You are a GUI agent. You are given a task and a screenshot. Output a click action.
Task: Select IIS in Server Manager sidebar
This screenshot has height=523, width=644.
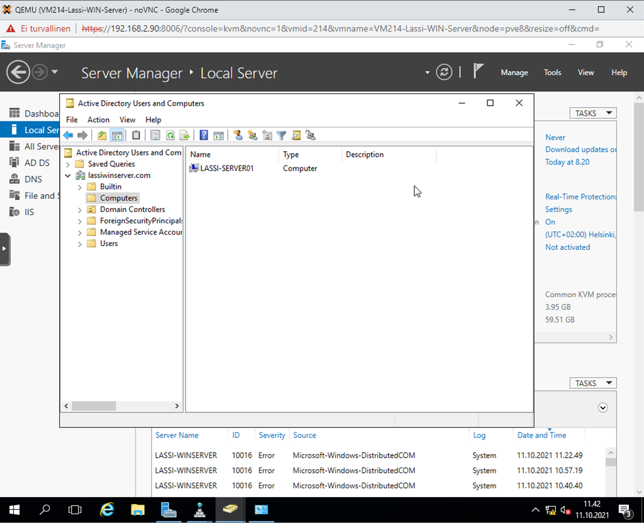tap(30, 212)
